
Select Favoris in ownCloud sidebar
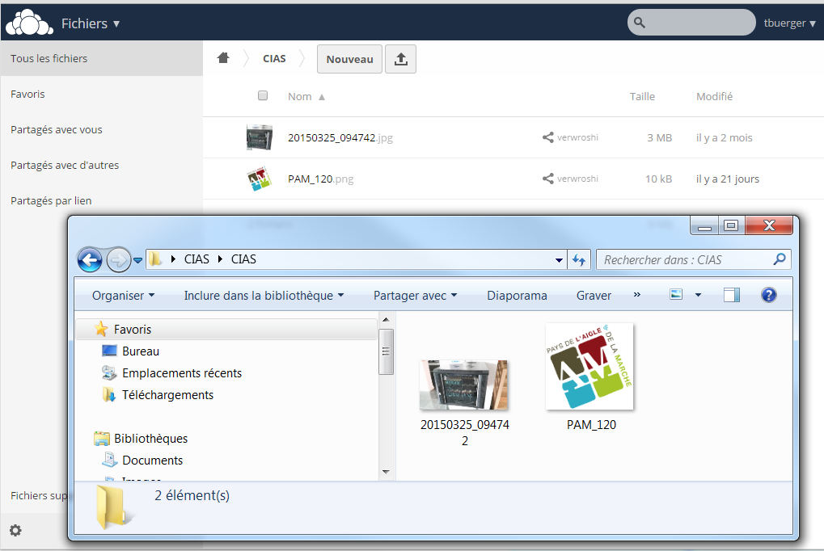click(x=27, y=95)
